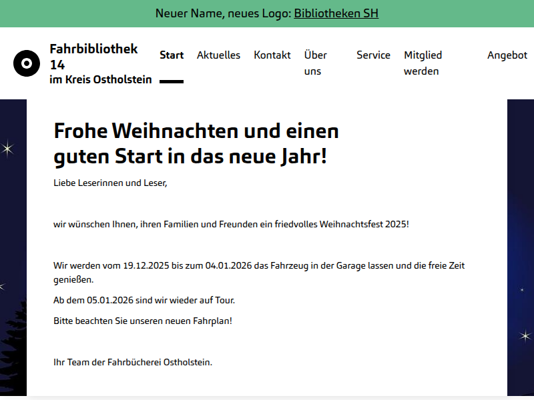Navigate to the Service page

click(373, 55)
